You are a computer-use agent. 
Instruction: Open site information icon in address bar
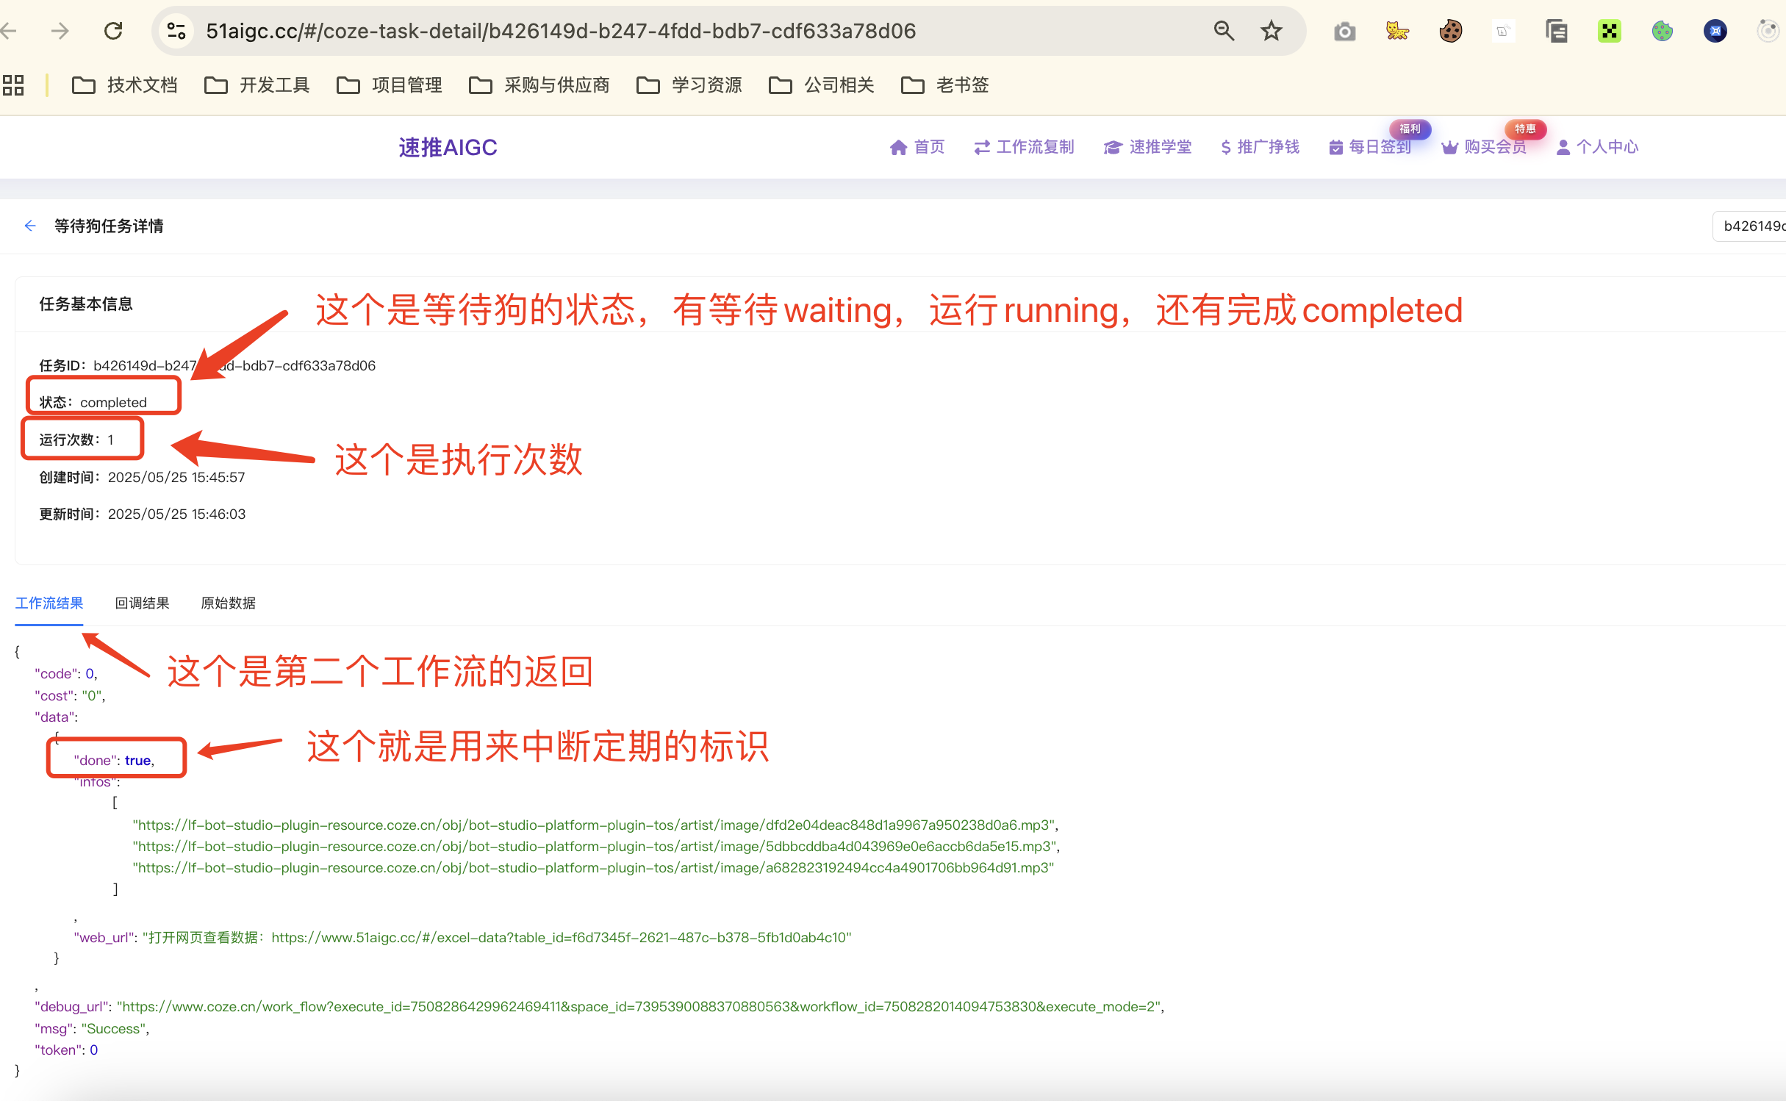click(x=176, y=31)
